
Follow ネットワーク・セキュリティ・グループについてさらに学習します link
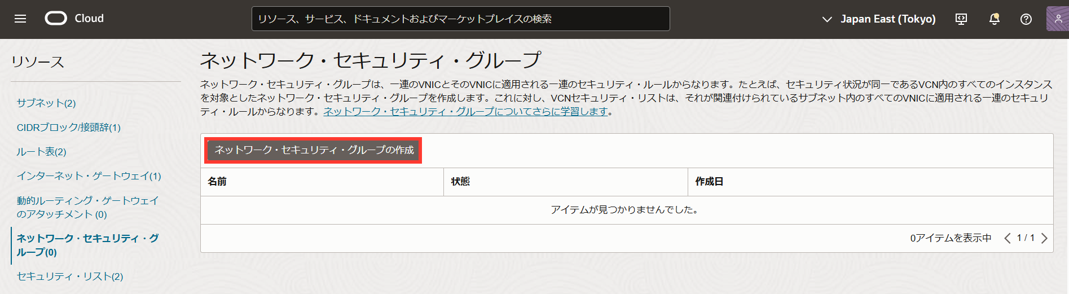click(466, 112)
